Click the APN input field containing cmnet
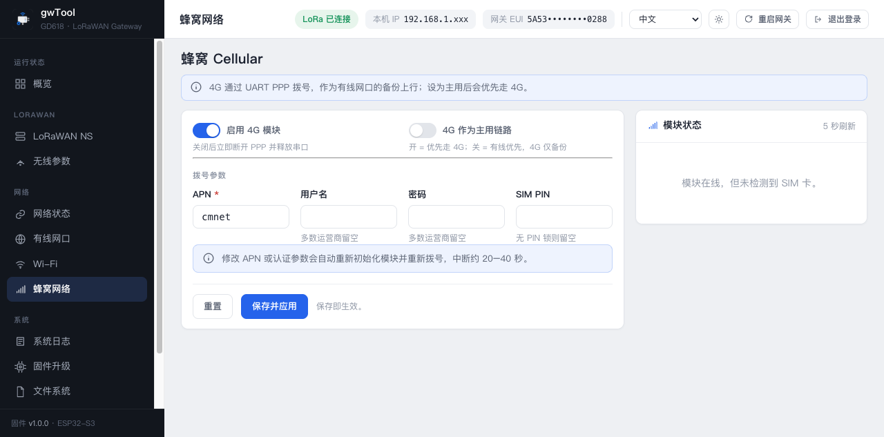Image resolution: width=884 pixels, height=437 pixels. (x=241, y=217)
